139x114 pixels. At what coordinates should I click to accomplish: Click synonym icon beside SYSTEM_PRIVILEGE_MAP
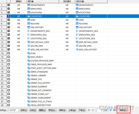pyautogui.click(x=28, y=61)
